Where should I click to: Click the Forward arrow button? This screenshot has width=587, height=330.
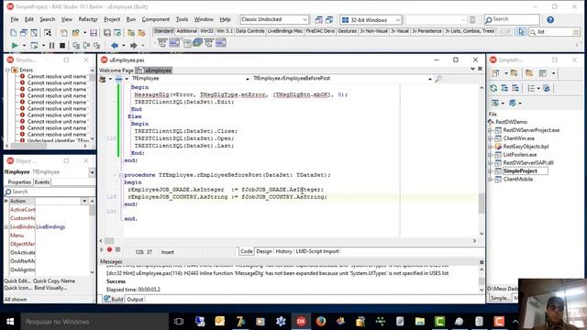133,45
